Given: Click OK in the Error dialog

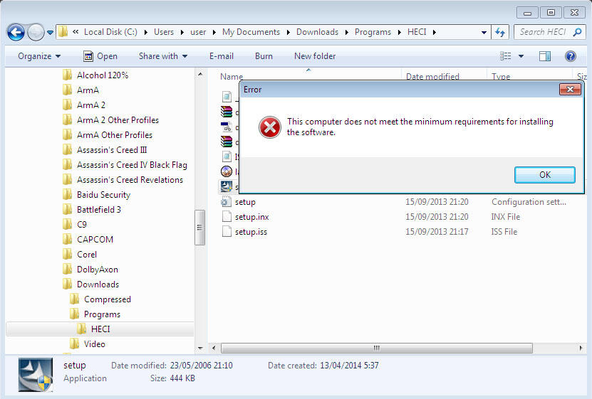Looking at the screenshot, I should pyautogui.click(x=544, y=174).
